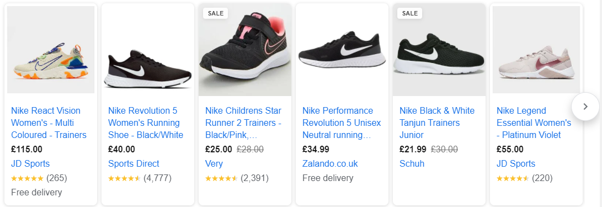Image resolution: width=602 pixels, height=207 pixels.
Task: Open the Nike Revolution 5 Women's Running Shoe link
Action: 146,123
